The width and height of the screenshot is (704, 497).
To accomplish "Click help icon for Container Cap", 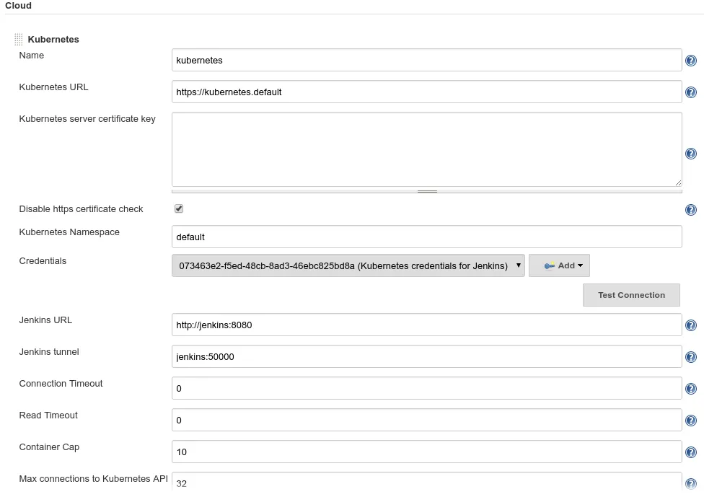I will 690,452.
